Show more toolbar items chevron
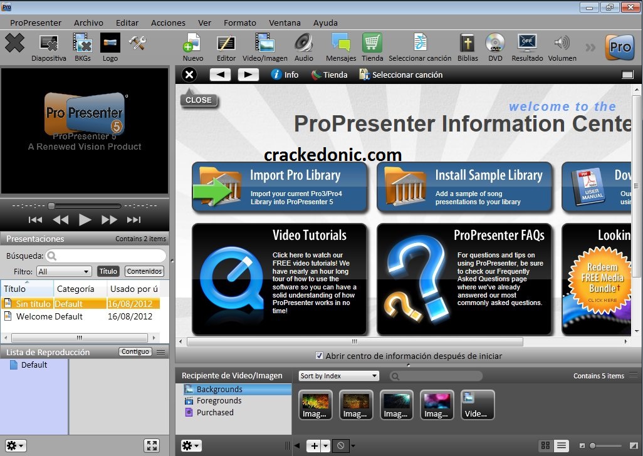 (590, 48)
